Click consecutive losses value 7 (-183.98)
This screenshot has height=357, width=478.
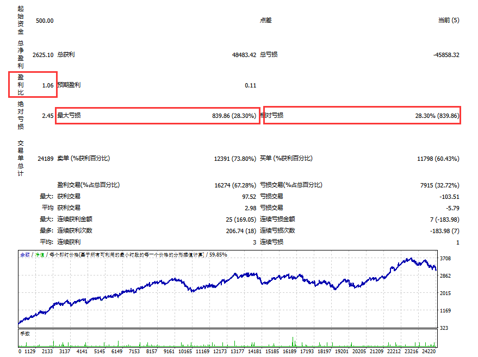tap(444, 220)
